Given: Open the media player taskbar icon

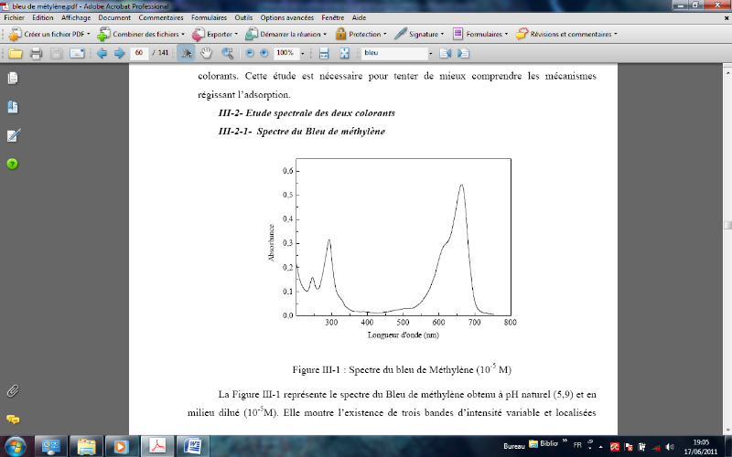Looking at the screenshot, I should [120, 446].
